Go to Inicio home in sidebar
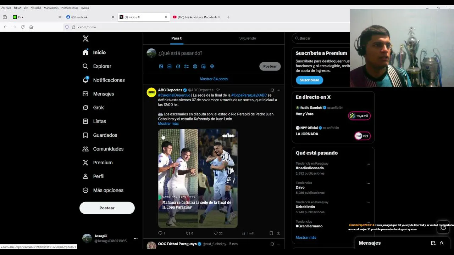454x255 pixels. [94, 52]
